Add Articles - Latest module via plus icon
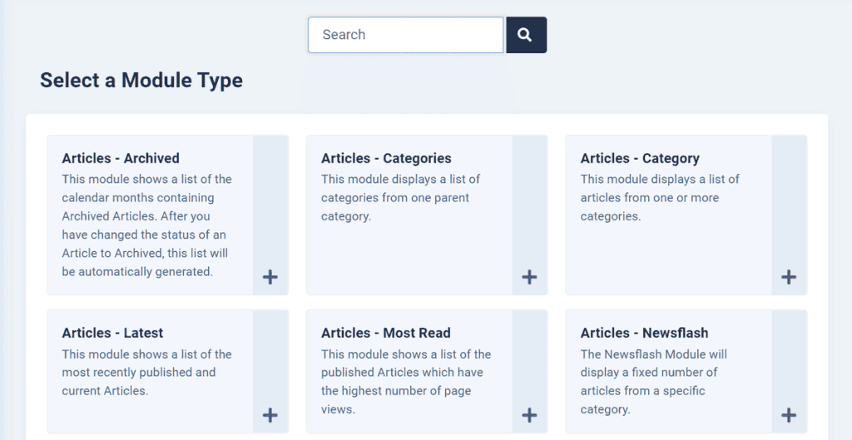This screenshot has height=440, width=852. 270,416
